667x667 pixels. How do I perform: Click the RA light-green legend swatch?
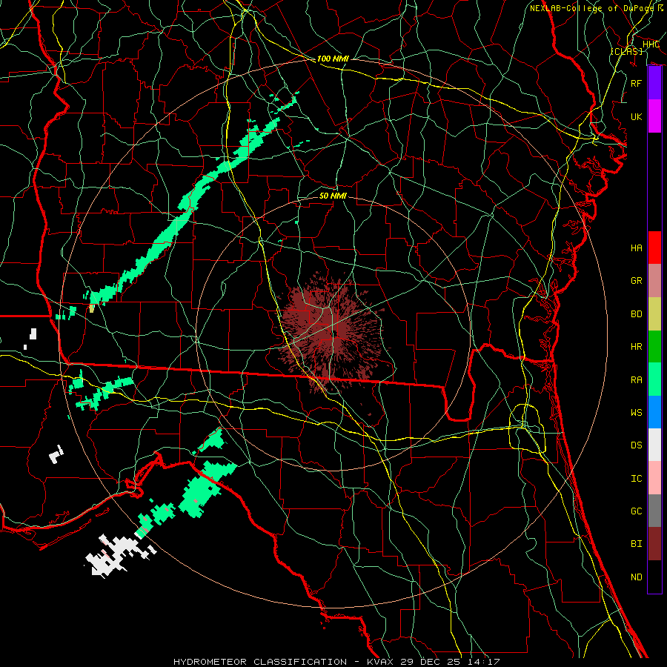pos(654,379)
